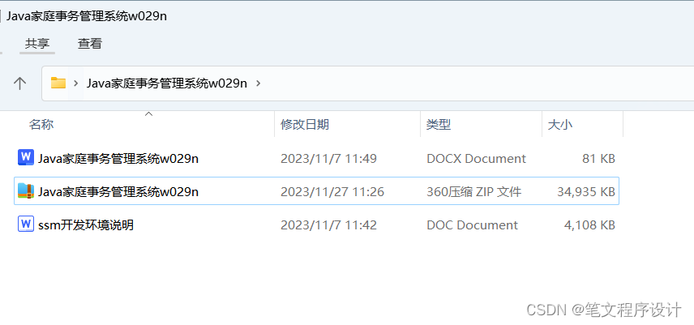694x325 pixels.
Task: Toggle sort order via arrow above 名称 column
Action: (148, 114)
